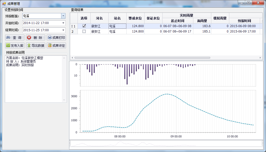The width and height of the screenshot is (266, 152).
Task: Open the 开始时间 date picker dropdown
Action: 63,23
